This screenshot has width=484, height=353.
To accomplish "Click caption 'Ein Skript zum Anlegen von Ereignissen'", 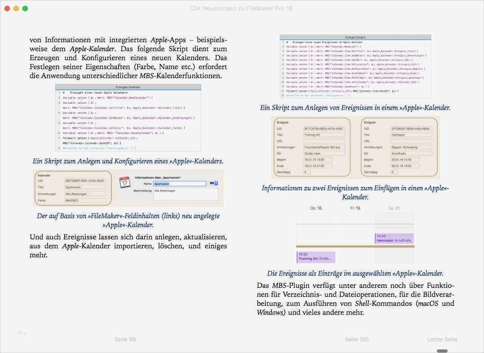I will coord(355,108).
